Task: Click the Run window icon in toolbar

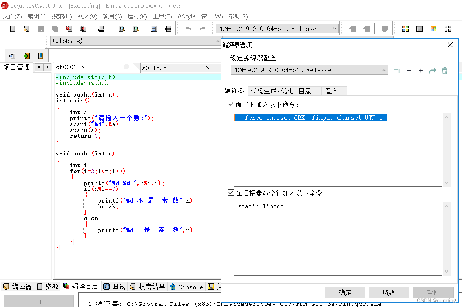Action: [420, 29]
